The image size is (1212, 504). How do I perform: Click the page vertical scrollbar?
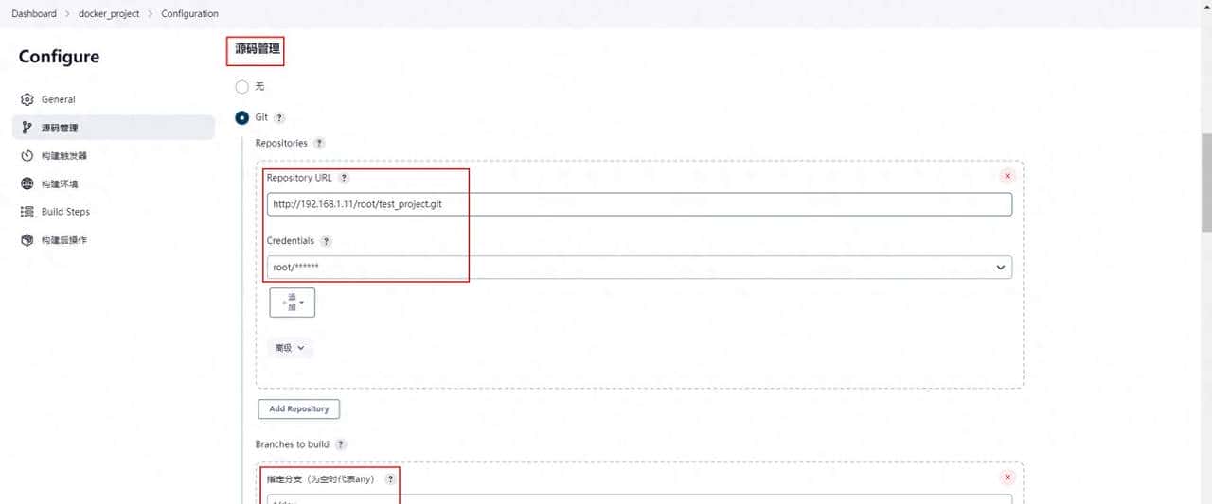1205,182
